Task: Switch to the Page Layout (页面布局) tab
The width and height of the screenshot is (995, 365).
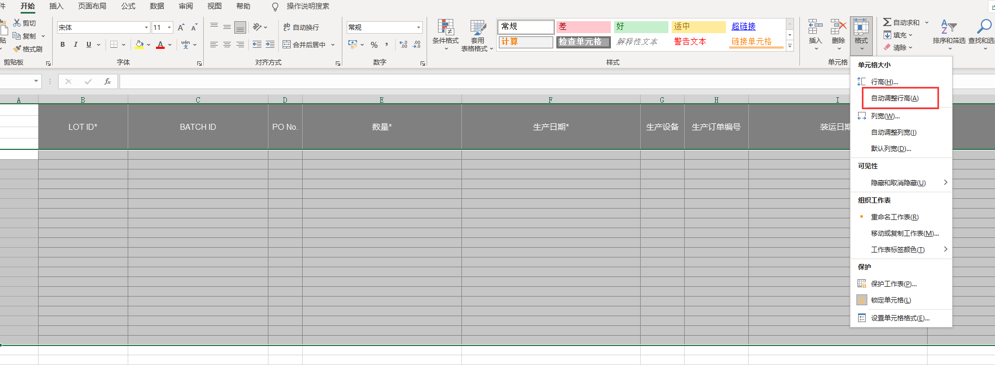Action: (92, 6)
